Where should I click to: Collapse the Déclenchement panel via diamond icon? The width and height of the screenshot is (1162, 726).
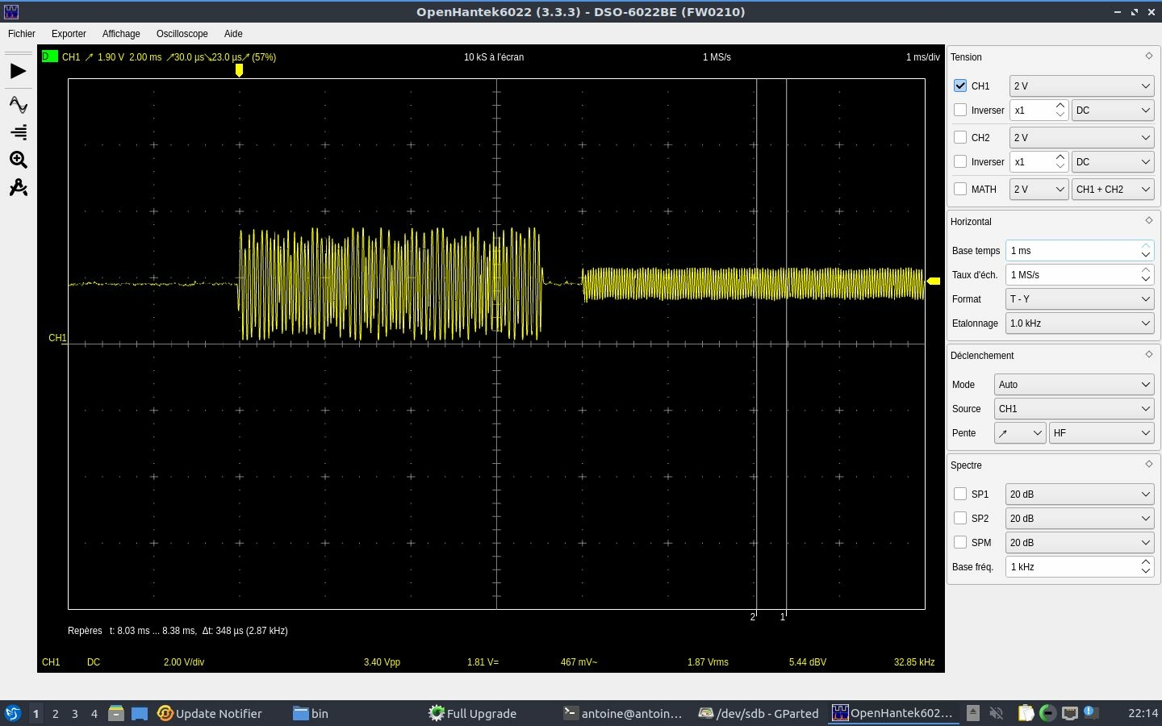click(1149, 354)
